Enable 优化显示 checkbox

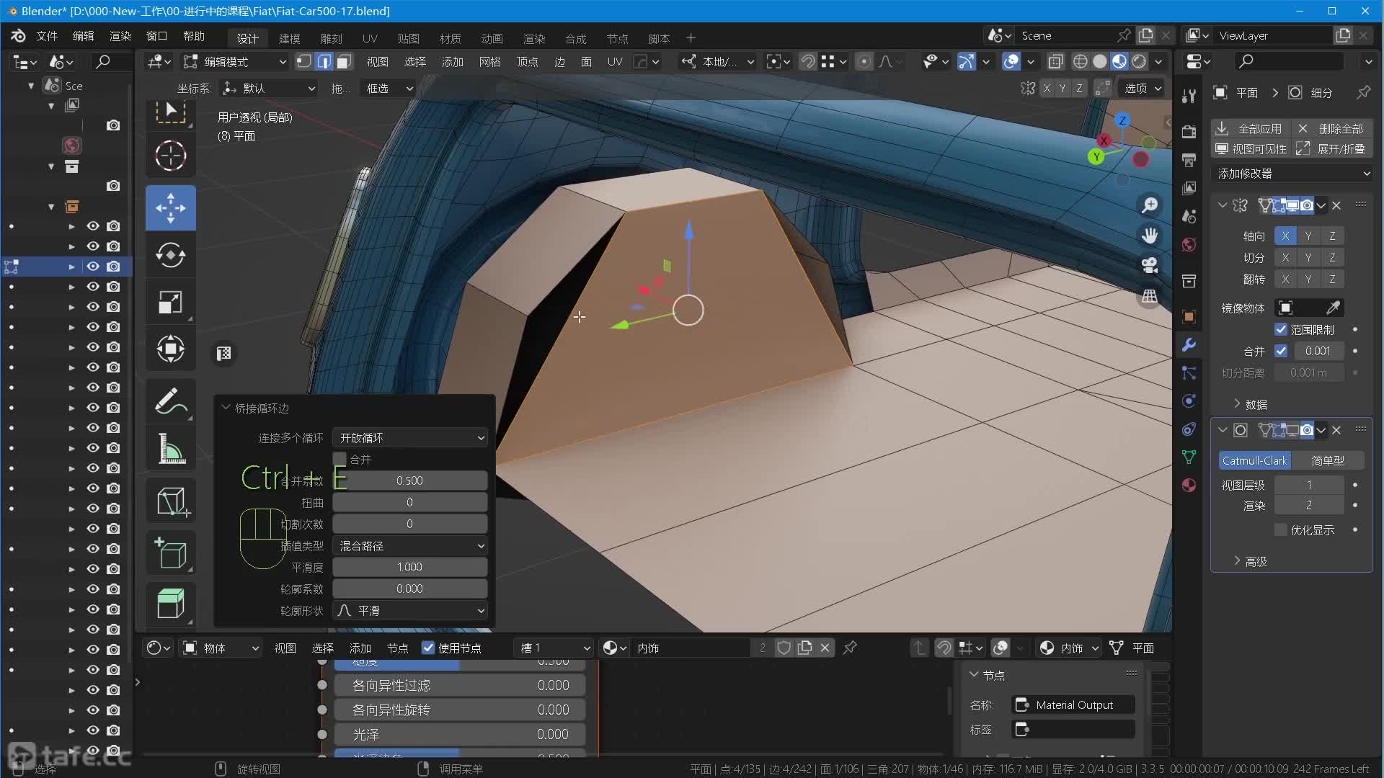1281,530
